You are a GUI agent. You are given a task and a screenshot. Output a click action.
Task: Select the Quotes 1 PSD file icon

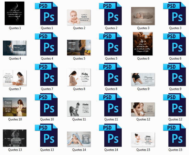coord(46,13)
